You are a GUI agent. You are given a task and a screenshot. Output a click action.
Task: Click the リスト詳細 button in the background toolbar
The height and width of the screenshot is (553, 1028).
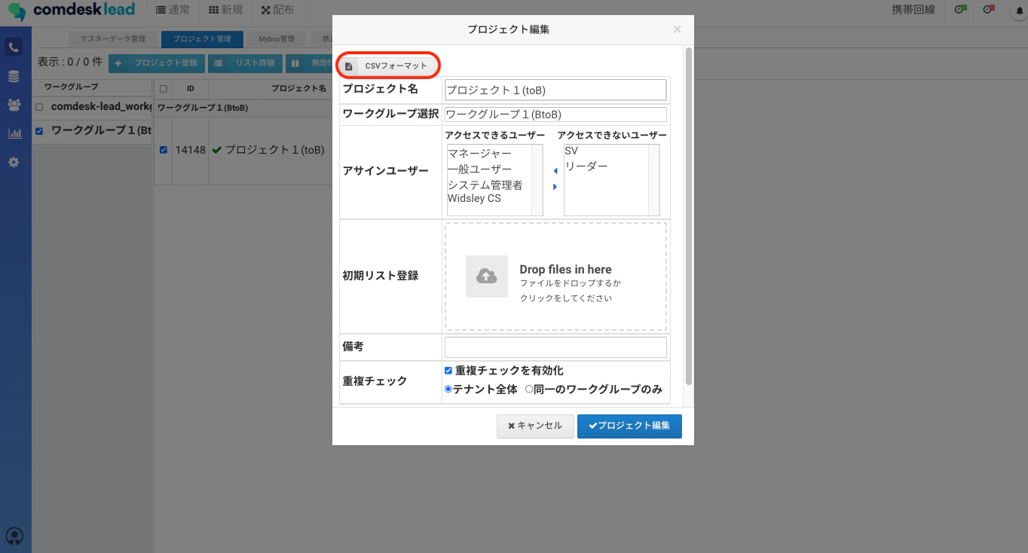(x=245, y=63)
